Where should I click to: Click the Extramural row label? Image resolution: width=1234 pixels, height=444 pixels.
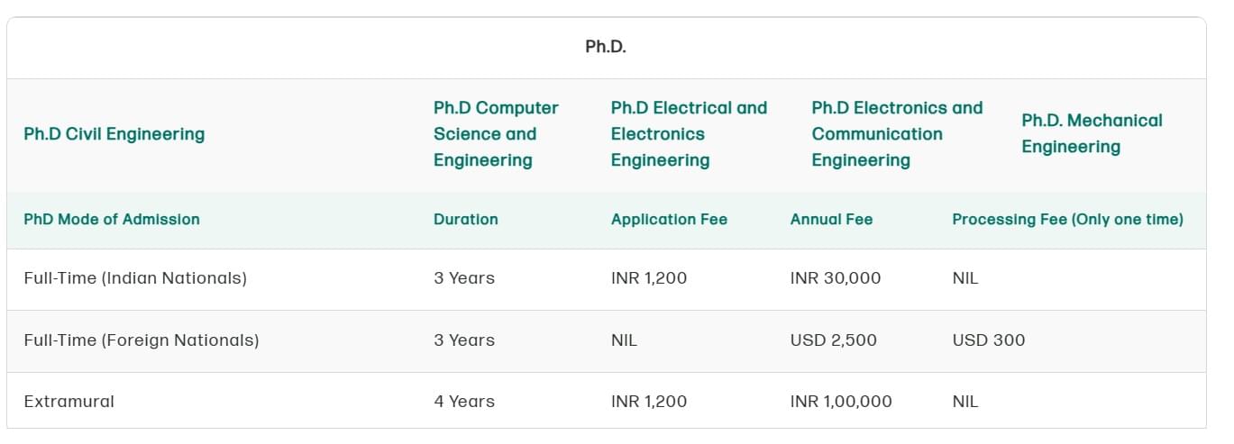pyautogui.click(x=69, y=402)
